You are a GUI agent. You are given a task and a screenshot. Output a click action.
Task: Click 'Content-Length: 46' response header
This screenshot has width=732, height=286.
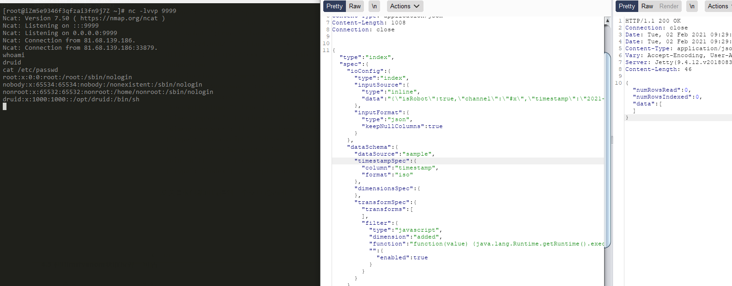[x=658, y=69]
